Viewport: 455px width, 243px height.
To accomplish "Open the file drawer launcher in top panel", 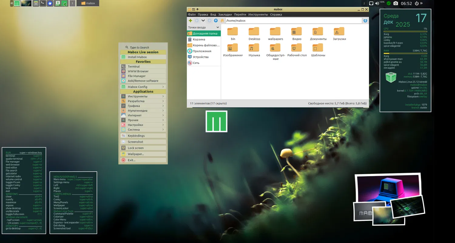I will [x=36, y=3].
